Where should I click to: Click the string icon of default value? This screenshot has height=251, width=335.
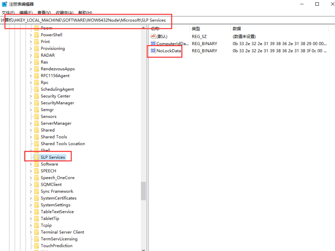click(x=153, y=36)
